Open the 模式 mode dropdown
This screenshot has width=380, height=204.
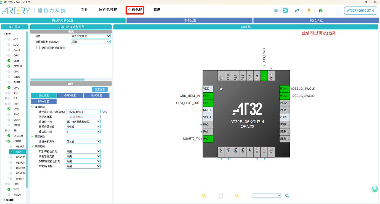tap(91, 36)
